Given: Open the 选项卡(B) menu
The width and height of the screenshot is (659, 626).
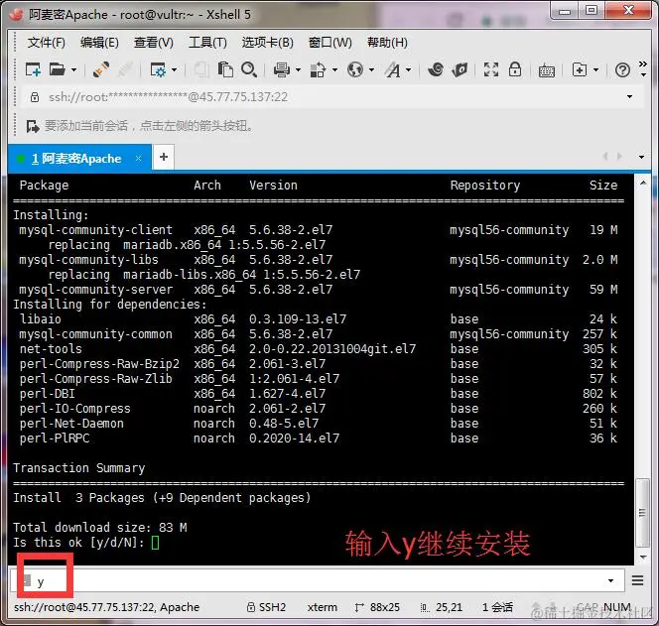Looking at the screenshot, I should pyautogui.click(x=267, y=43).
